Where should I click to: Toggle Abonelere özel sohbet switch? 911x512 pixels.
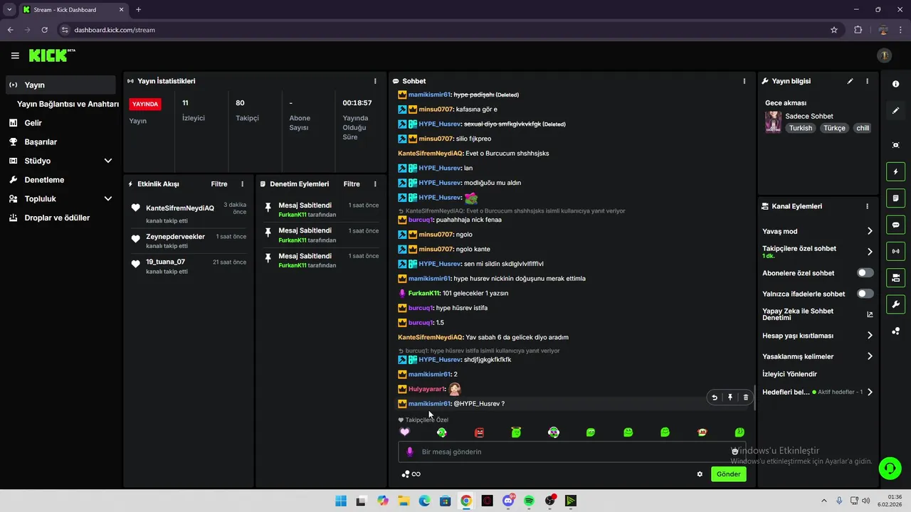coord(865,273)
